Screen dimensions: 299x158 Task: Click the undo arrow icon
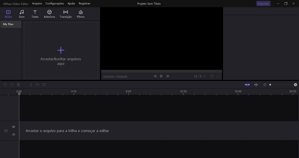point(5,85)
